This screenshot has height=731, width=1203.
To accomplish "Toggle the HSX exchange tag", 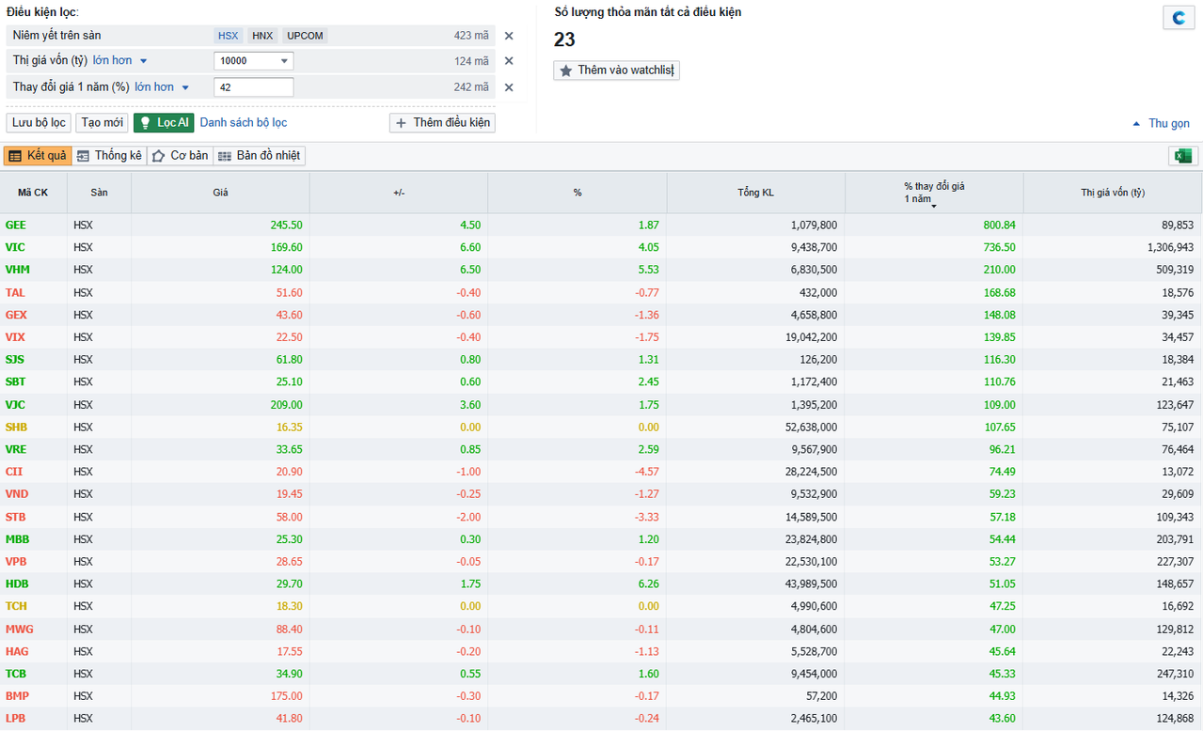I will tap(229, 36).
